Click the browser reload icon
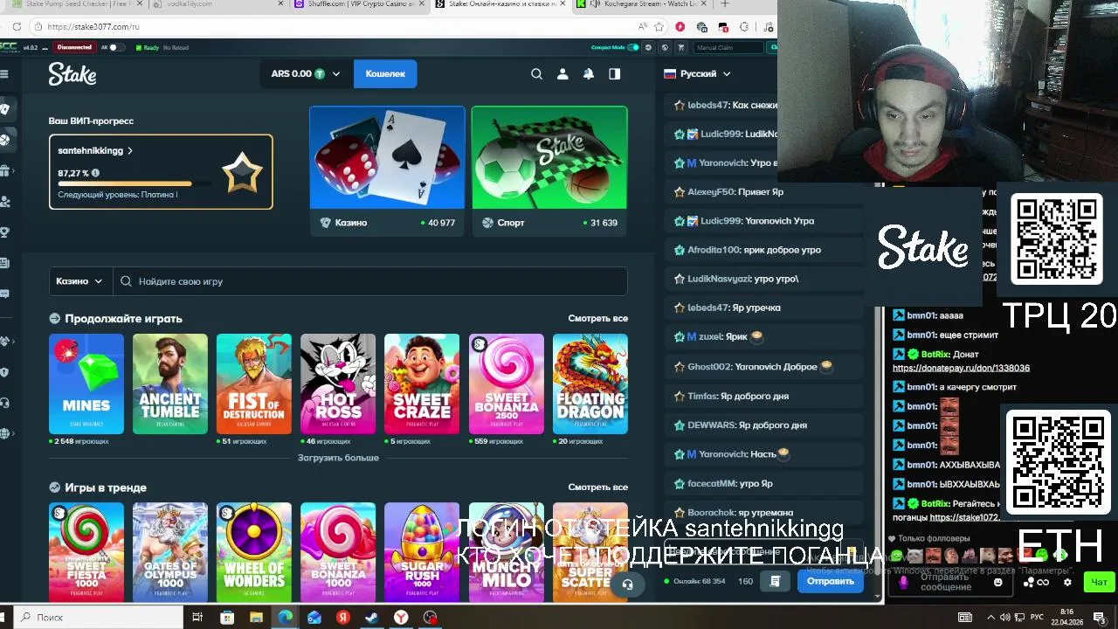1118x629 pixels. click(x=17, y=26)
